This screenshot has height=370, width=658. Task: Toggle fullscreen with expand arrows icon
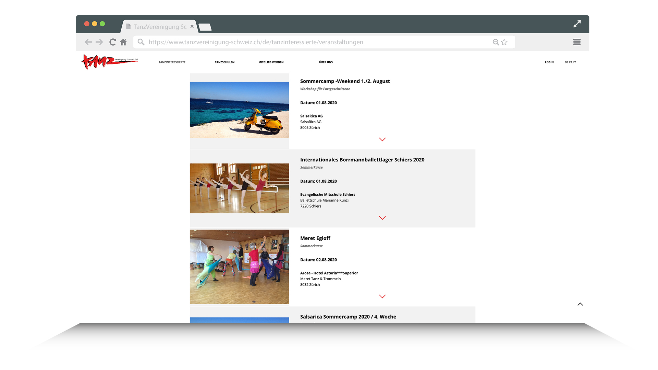[x=577, y=24]
